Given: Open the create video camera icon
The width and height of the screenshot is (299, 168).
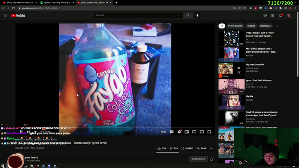Looking at the screenshot, I should 265,15.
